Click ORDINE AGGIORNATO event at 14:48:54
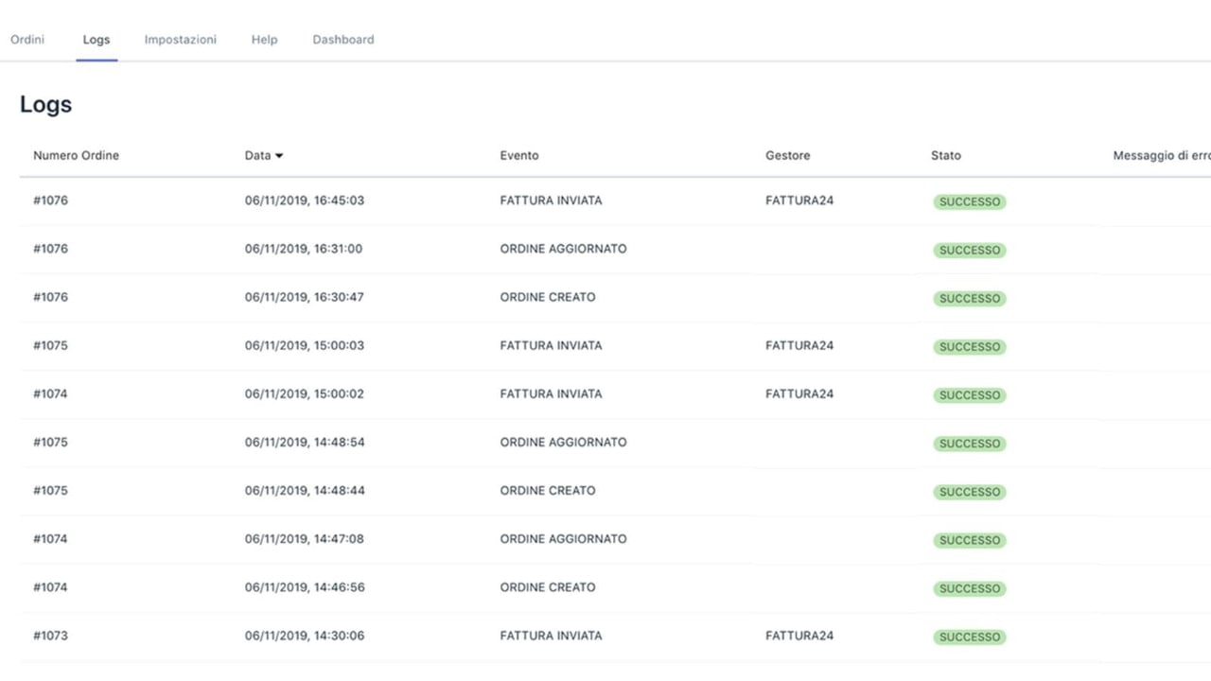1211x681 pixels. point(564,442)
